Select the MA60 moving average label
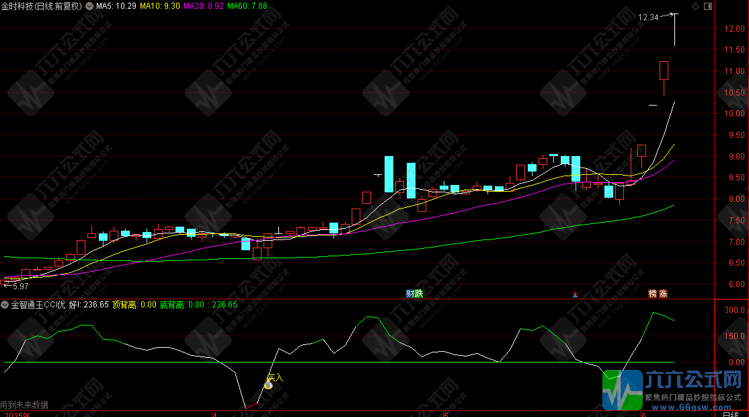 click(x=247, y=6)
